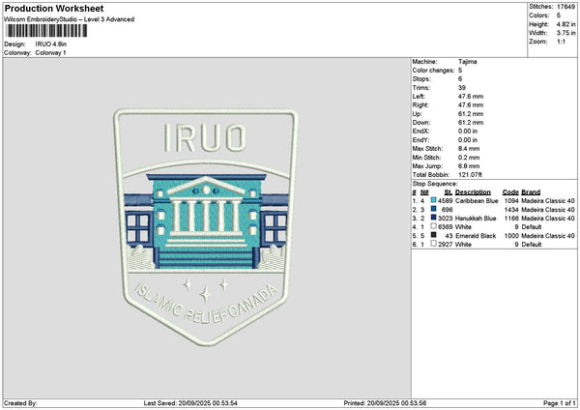The width and height of the screenshot is (580, 410).
Task: Click the Right value 47.6 mm
Action: point(471,105)
